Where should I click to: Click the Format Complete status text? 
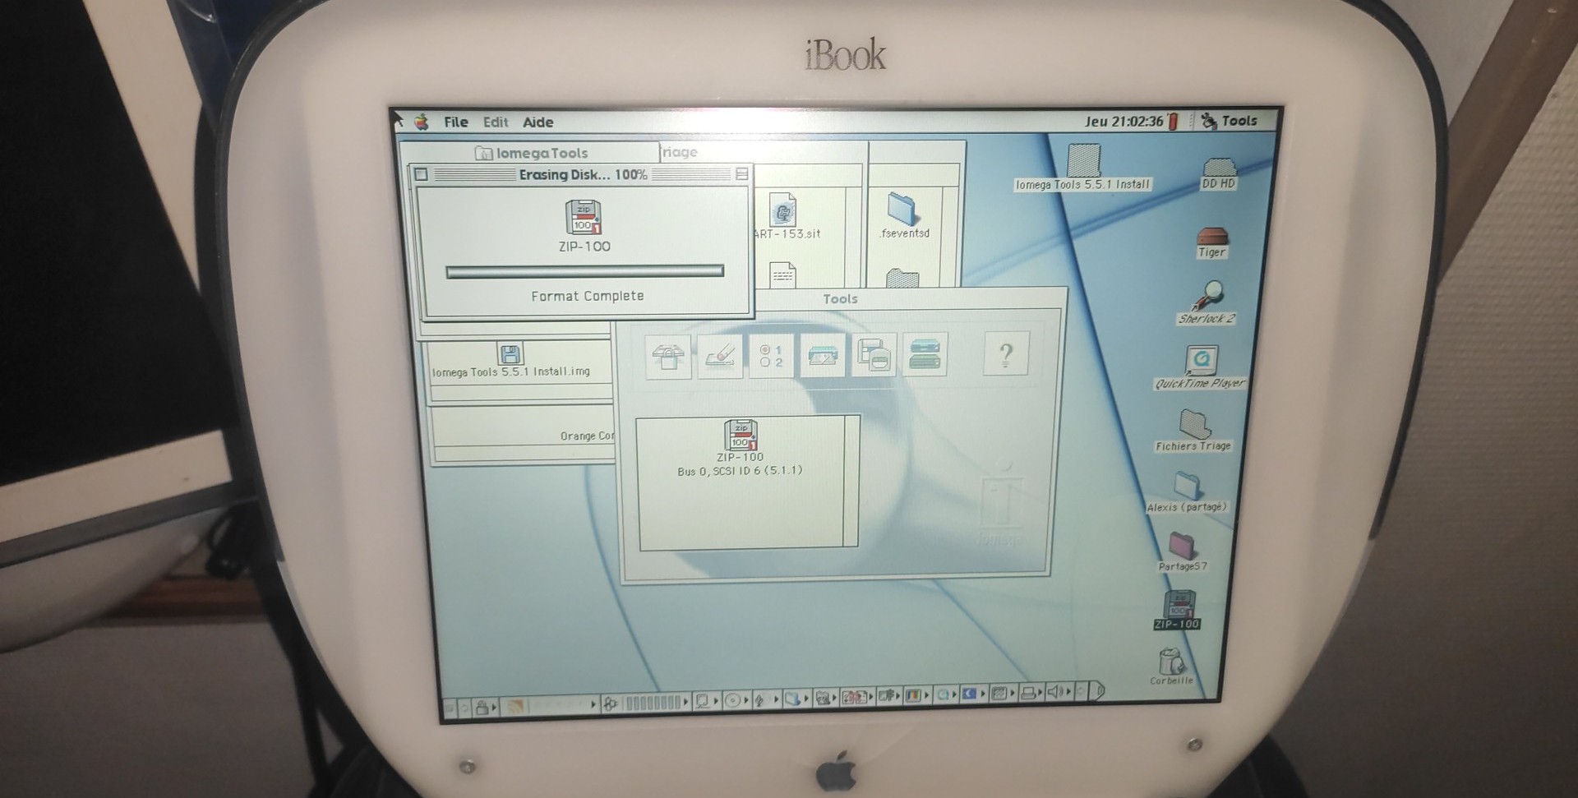[588, 296]
